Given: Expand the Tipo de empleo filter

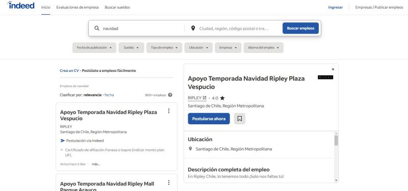Looking at the screenshot, I should click(164, 47).
